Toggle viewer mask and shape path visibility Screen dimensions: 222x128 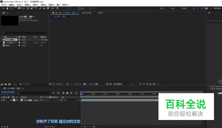point(71,84)
